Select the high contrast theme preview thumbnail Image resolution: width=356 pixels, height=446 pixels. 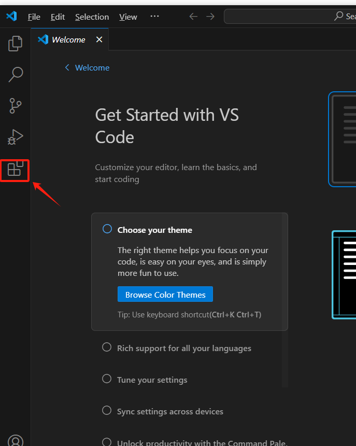click(x=344, y=275)
